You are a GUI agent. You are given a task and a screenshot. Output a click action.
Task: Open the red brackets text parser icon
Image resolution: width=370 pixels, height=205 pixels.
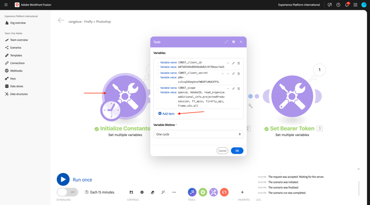224,192
